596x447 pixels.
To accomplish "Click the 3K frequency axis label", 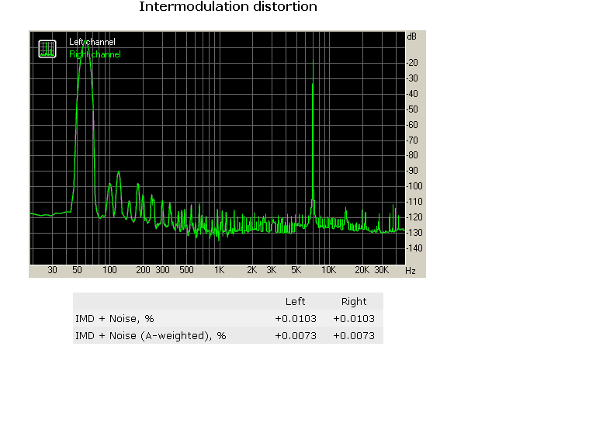I will (272, 270).
